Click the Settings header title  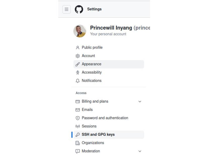tap(94, 9)
